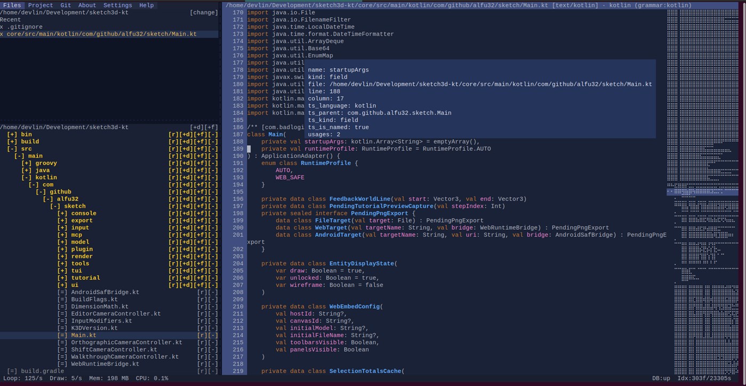Click the x beside recent Main.kt entry

tap(2, 34)
